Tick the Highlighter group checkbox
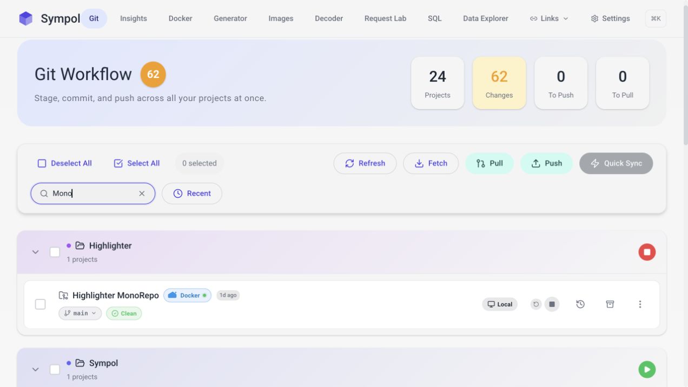The width and height of the screenshot is (688, 387). click(55, 252)
